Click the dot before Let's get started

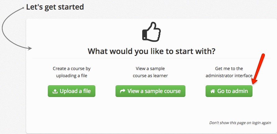point(23,8)
